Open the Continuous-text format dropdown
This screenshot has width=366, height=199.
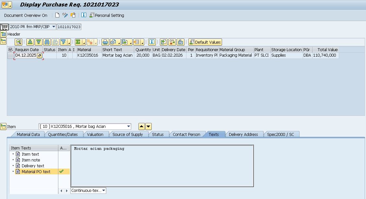coord(103,191)
